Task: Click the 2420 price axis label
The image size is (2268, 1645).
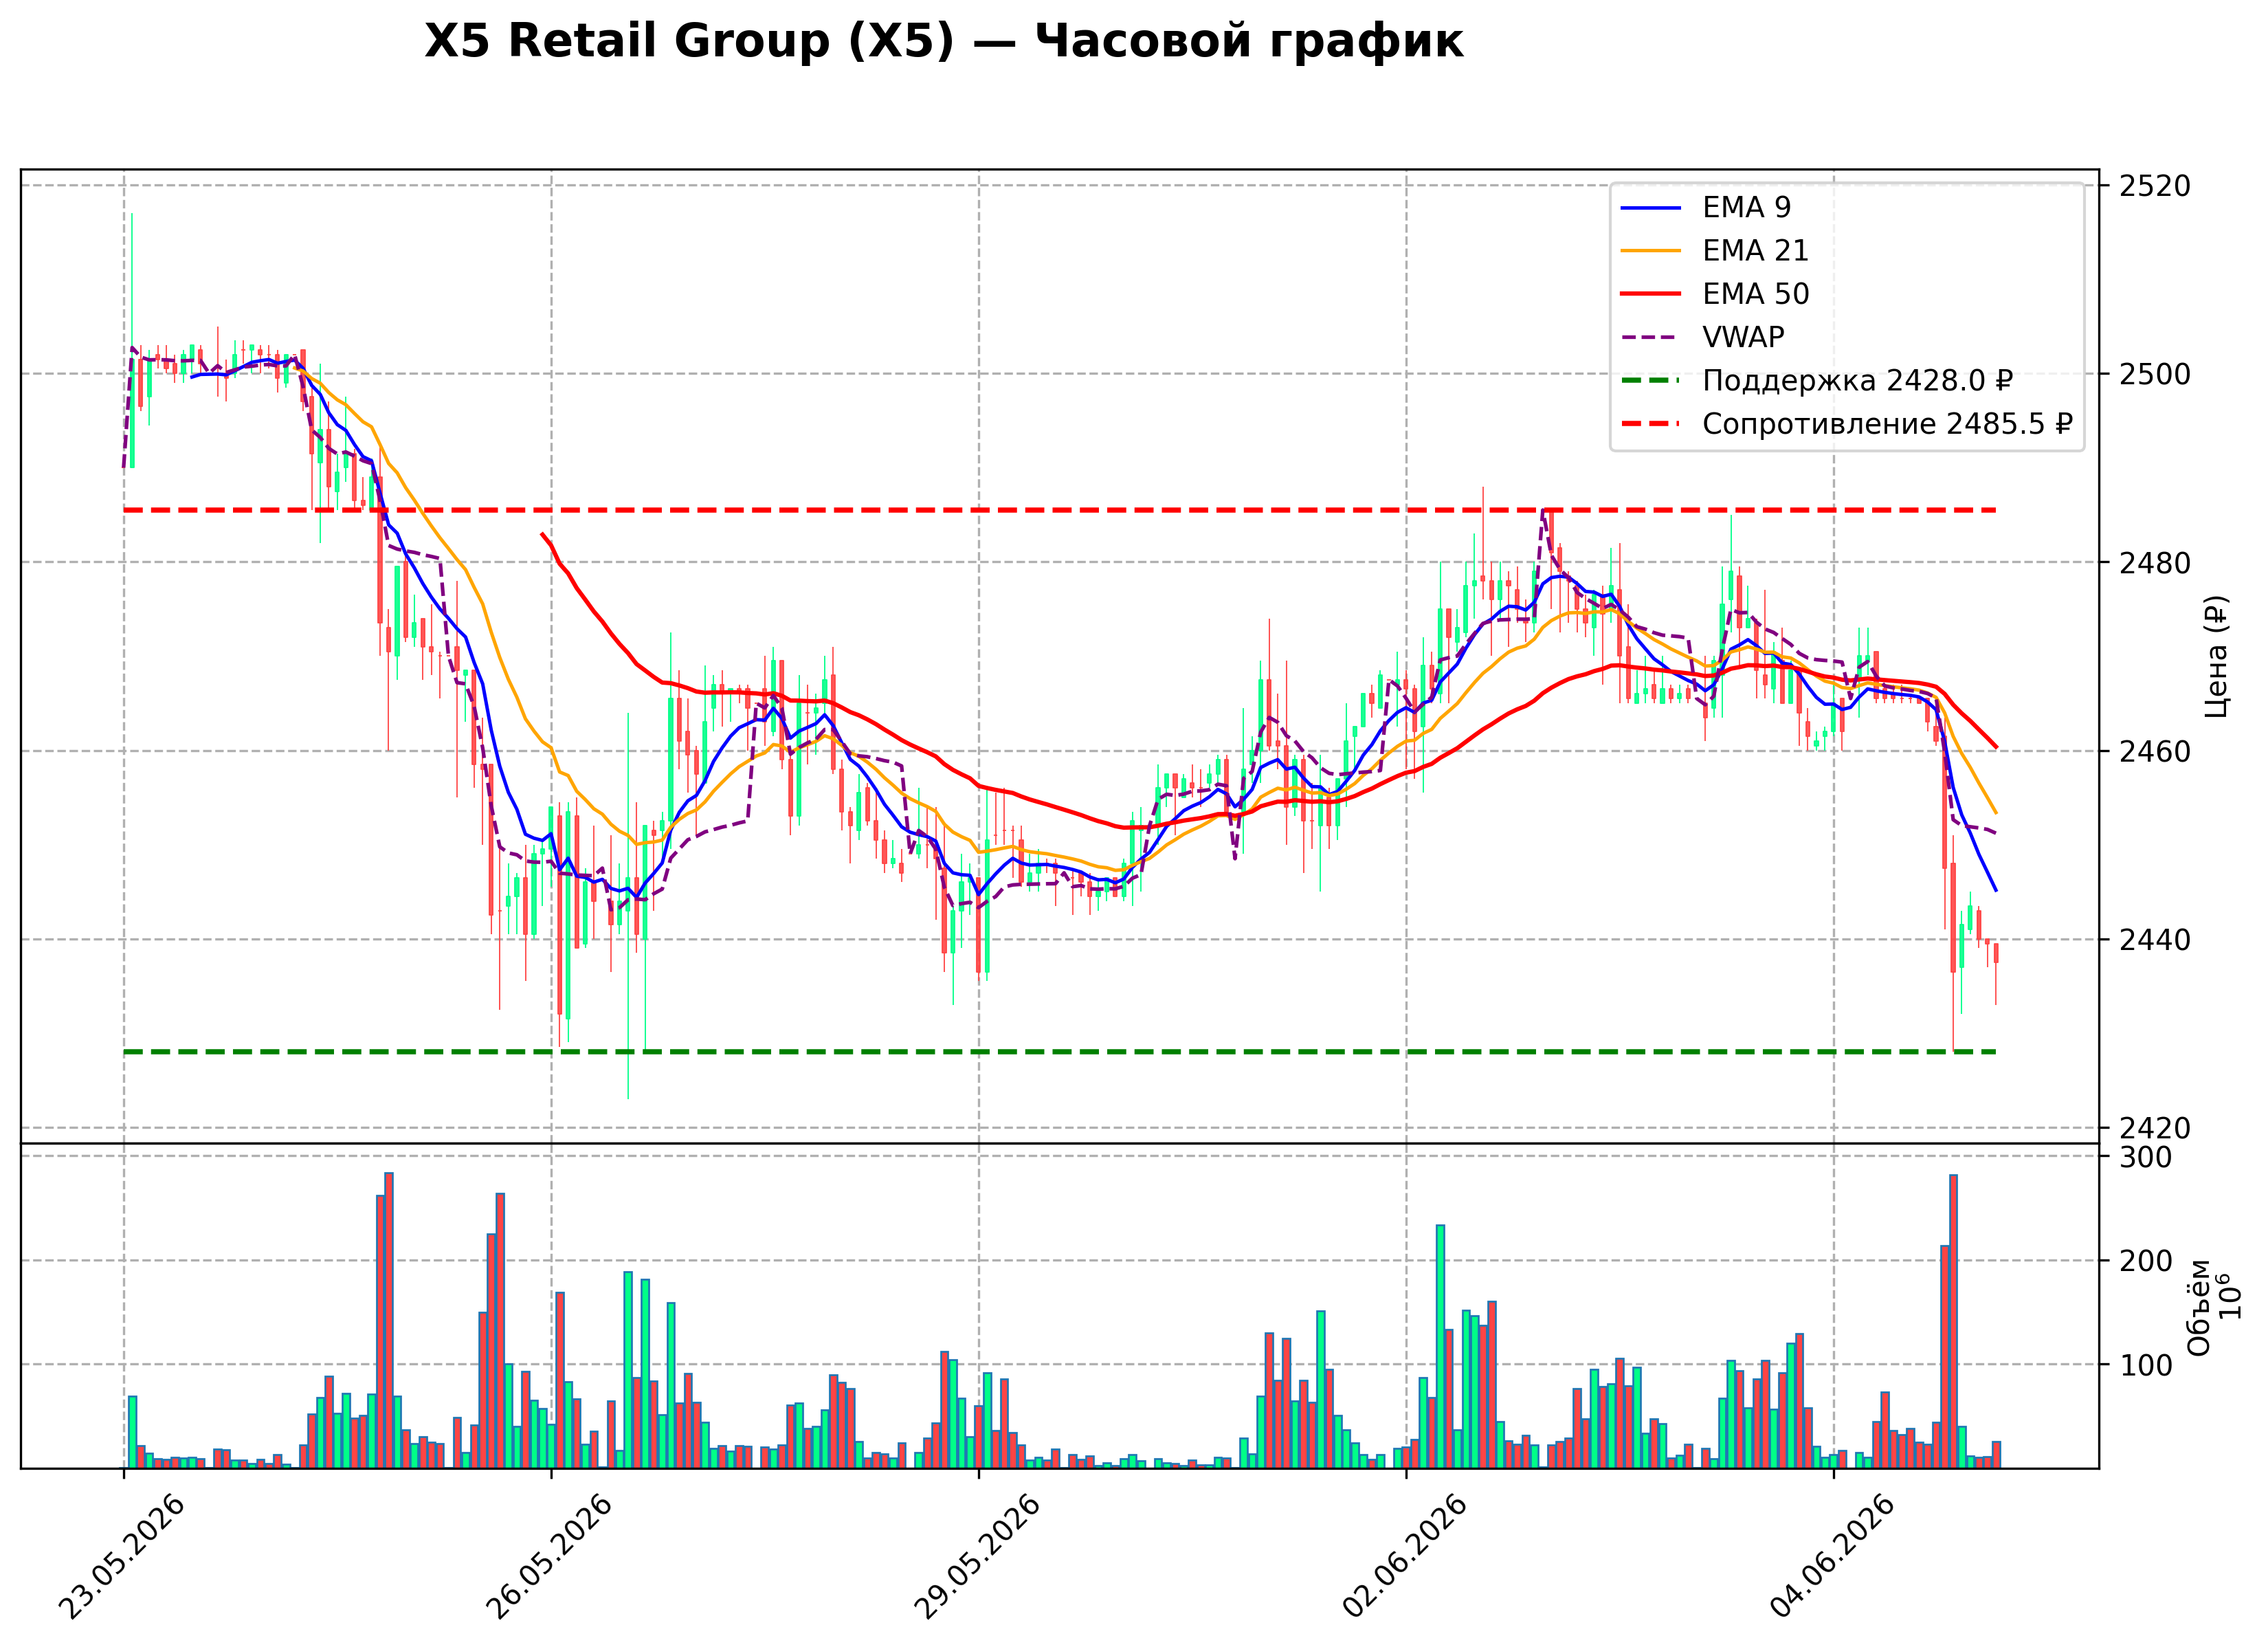Action: tap(2154, 1128)
